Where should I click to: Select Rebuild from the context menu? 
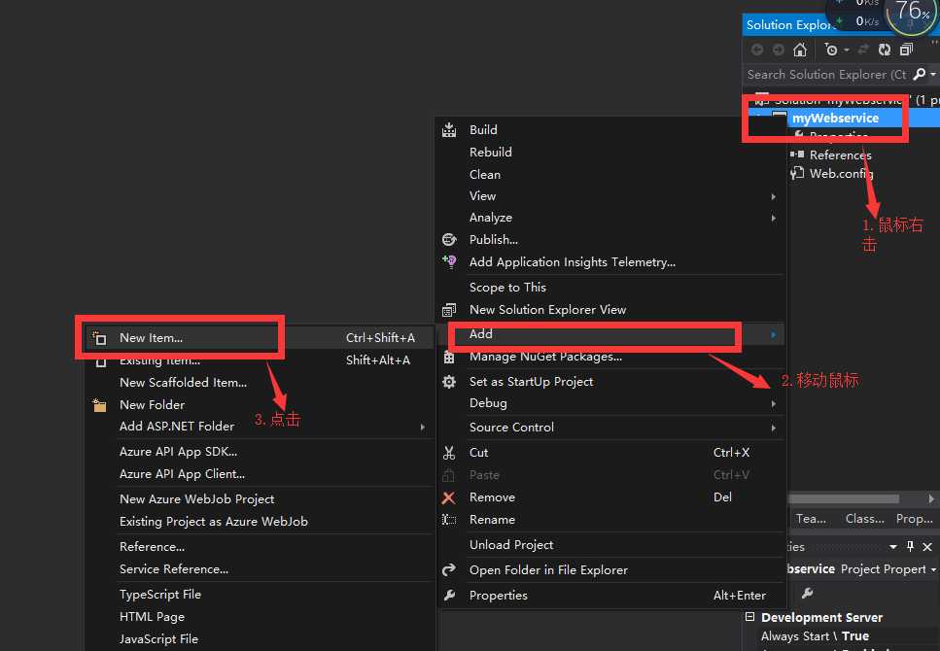click(x=490, y=153)
